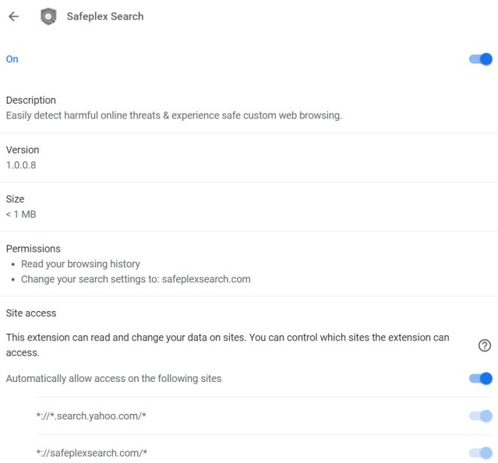The height and width of the screenshot is (463, 498).
Task: Click the Safeplex Search shield icon
Action: [x=48, y=16]
